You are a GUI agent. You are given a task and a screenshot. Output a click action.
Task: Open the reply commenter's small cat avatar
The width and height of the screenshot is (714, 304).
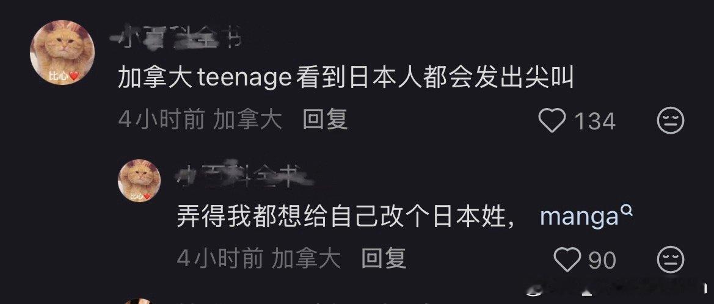[x=139, y=181]
